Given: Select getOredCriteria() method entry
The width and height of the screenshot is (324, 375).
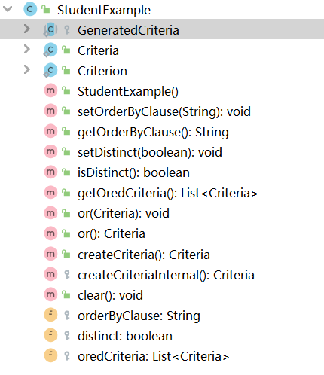Looking at the screenshot, I should [x=168, y=193].
